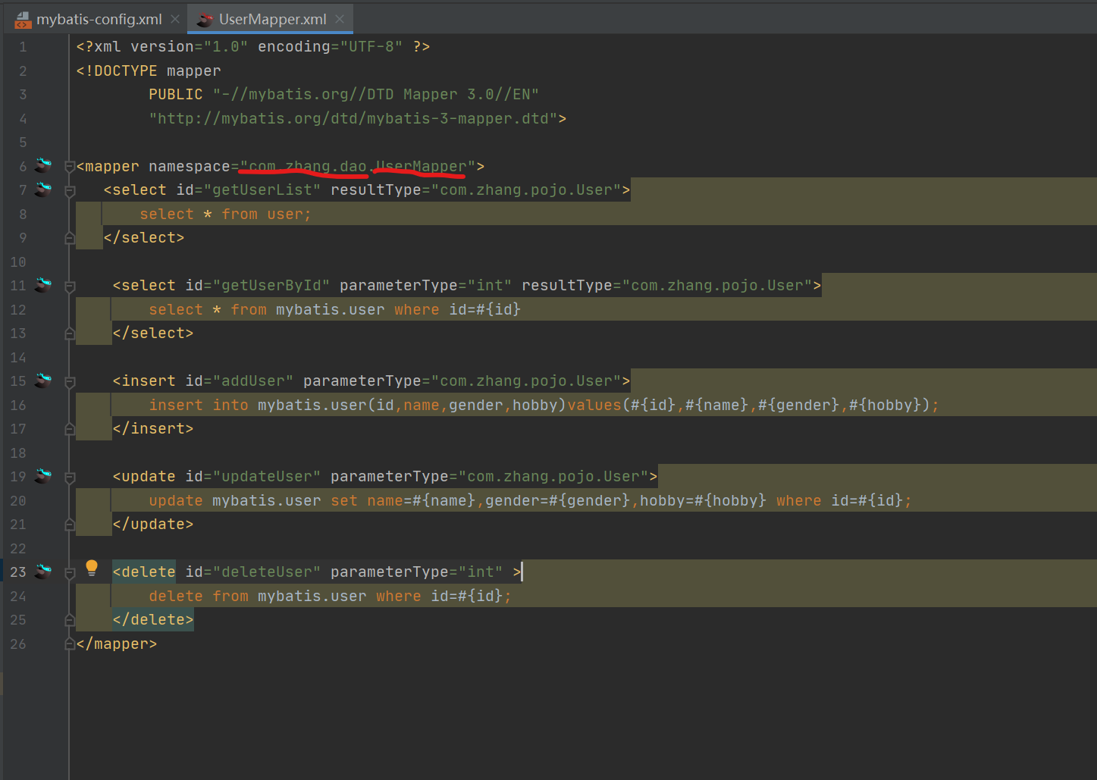
Task: Click the mapper navigation icon beside getUserById
Action: 43,285
